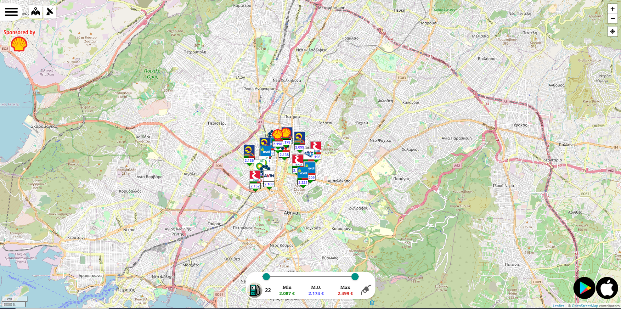Click the FuelGR pump logo icon

pyautogui.click(x=255, y=290)
